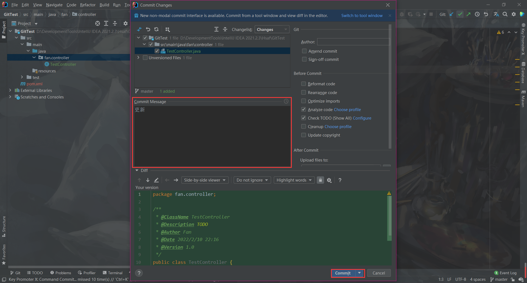Expand all changes in commit tree
527x283 pixels.
pos(217,29)
